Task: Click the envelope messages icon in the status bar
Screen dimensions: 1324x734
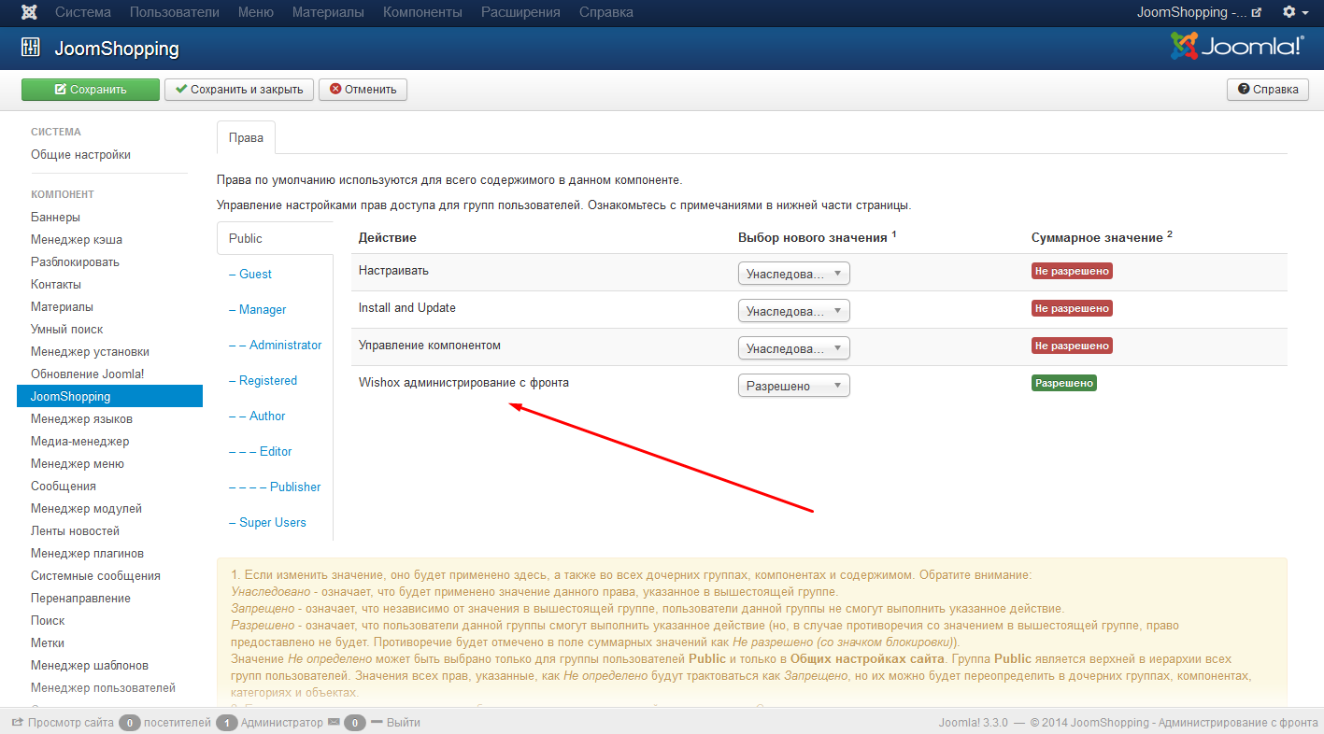Action: click(x=334, y=723)
